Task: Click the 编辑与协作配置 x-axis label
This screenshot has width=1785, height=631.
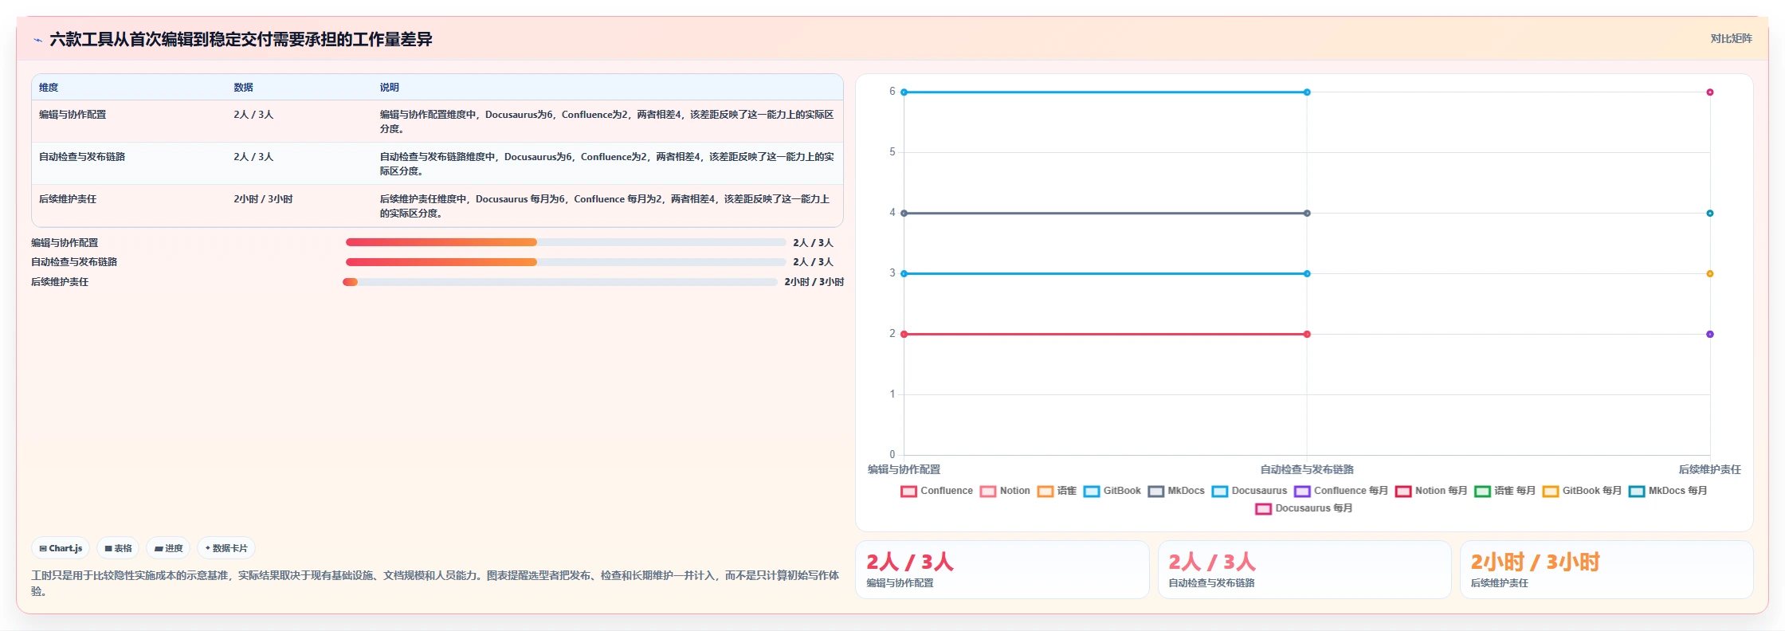Action: [904, 470]
